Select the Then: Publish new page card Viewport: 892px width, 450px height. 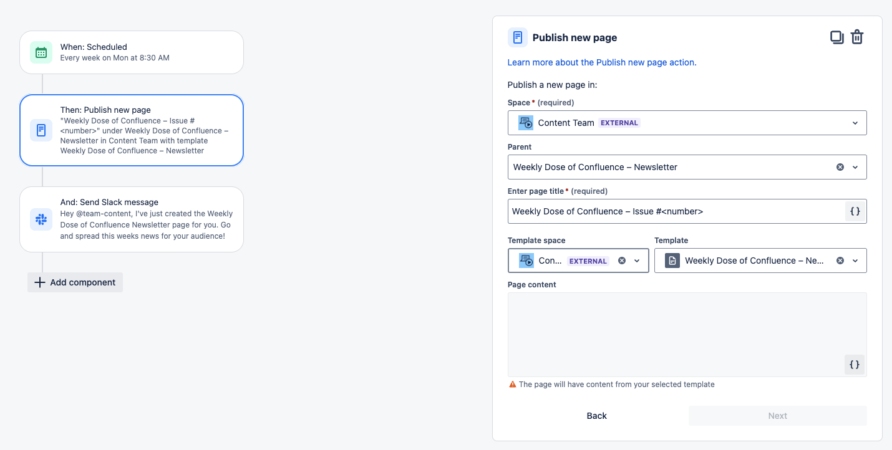[x=132, y=130]
